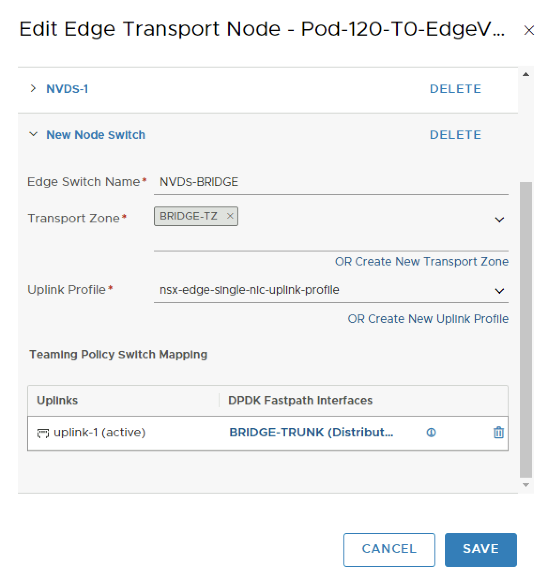Screen dimensions: 548x579
Task: Open the BRIDGE-TRUNK fastpath interface link
Action: click(311, 432)
